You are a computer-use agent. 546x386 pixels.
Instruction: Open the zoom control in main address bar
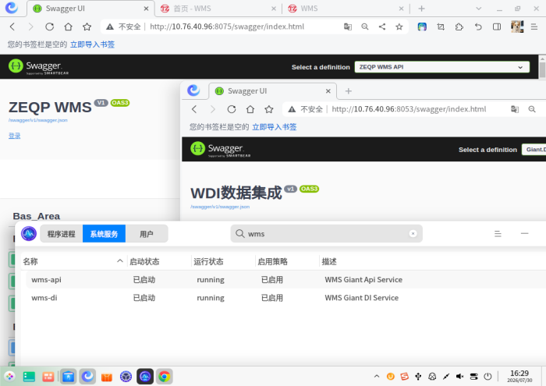364,27
